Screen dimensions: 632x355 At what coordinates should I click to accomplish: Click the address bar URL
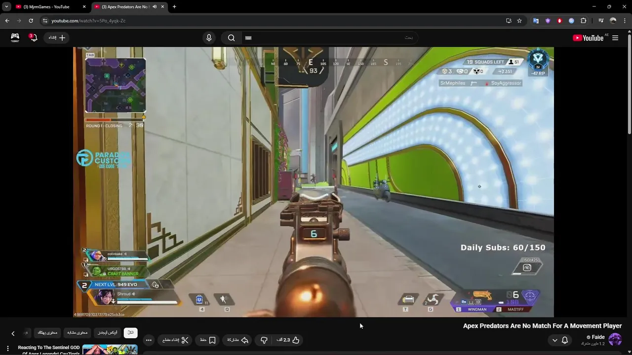88,21
